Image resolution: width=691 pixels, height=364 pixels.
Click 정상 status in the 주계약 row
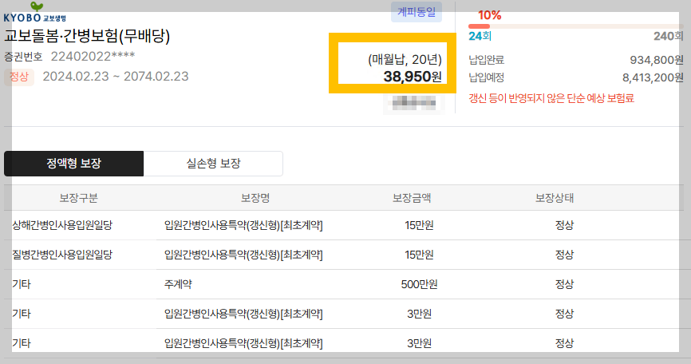(x=564, y=284)
